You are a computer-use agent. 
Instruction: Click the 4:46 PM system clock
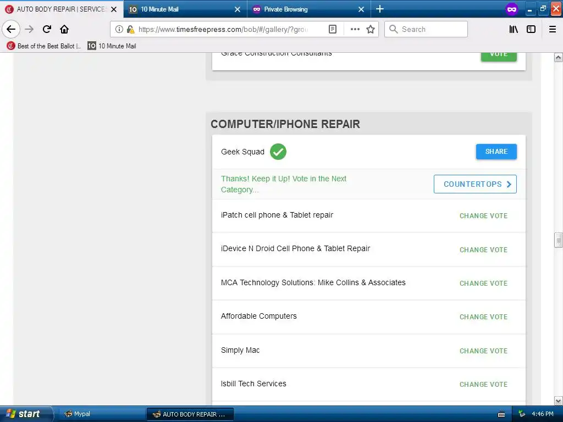coord(542,414)
